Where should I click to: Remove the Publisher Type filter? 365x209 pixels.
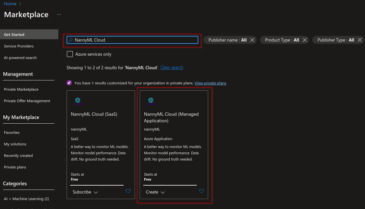coord(360,40)
